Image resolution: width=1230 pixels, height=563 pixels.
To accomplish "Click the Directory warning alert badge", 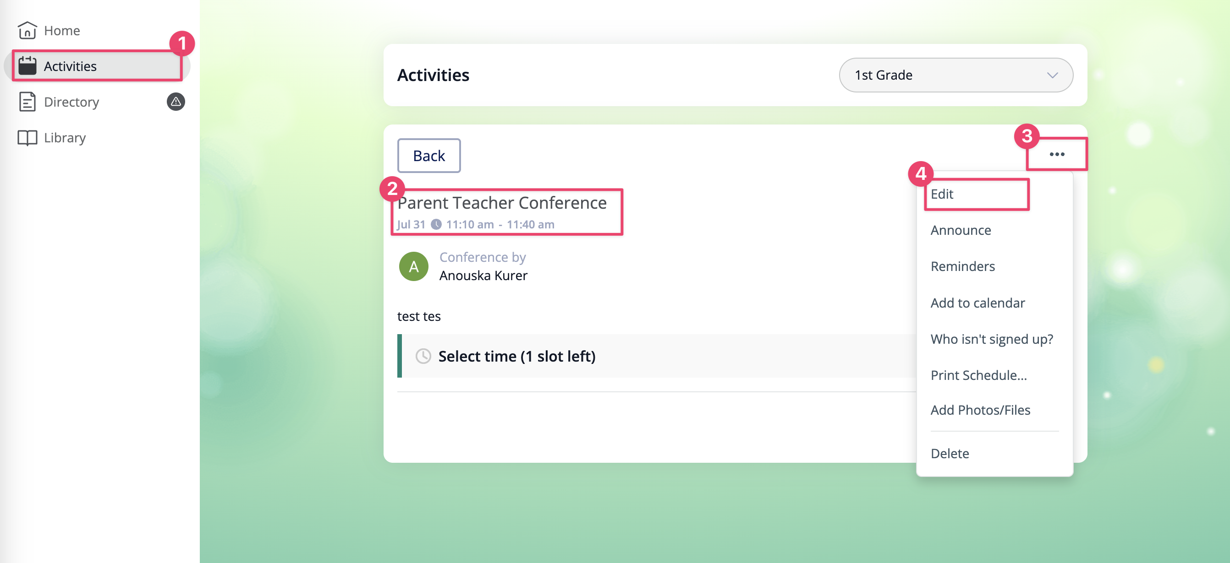I will click(176, 102).
